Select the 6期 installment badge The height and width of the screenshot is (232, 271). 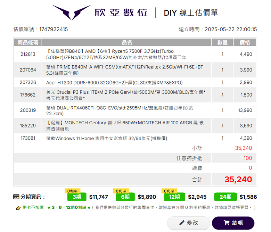(x=125, y=197)
